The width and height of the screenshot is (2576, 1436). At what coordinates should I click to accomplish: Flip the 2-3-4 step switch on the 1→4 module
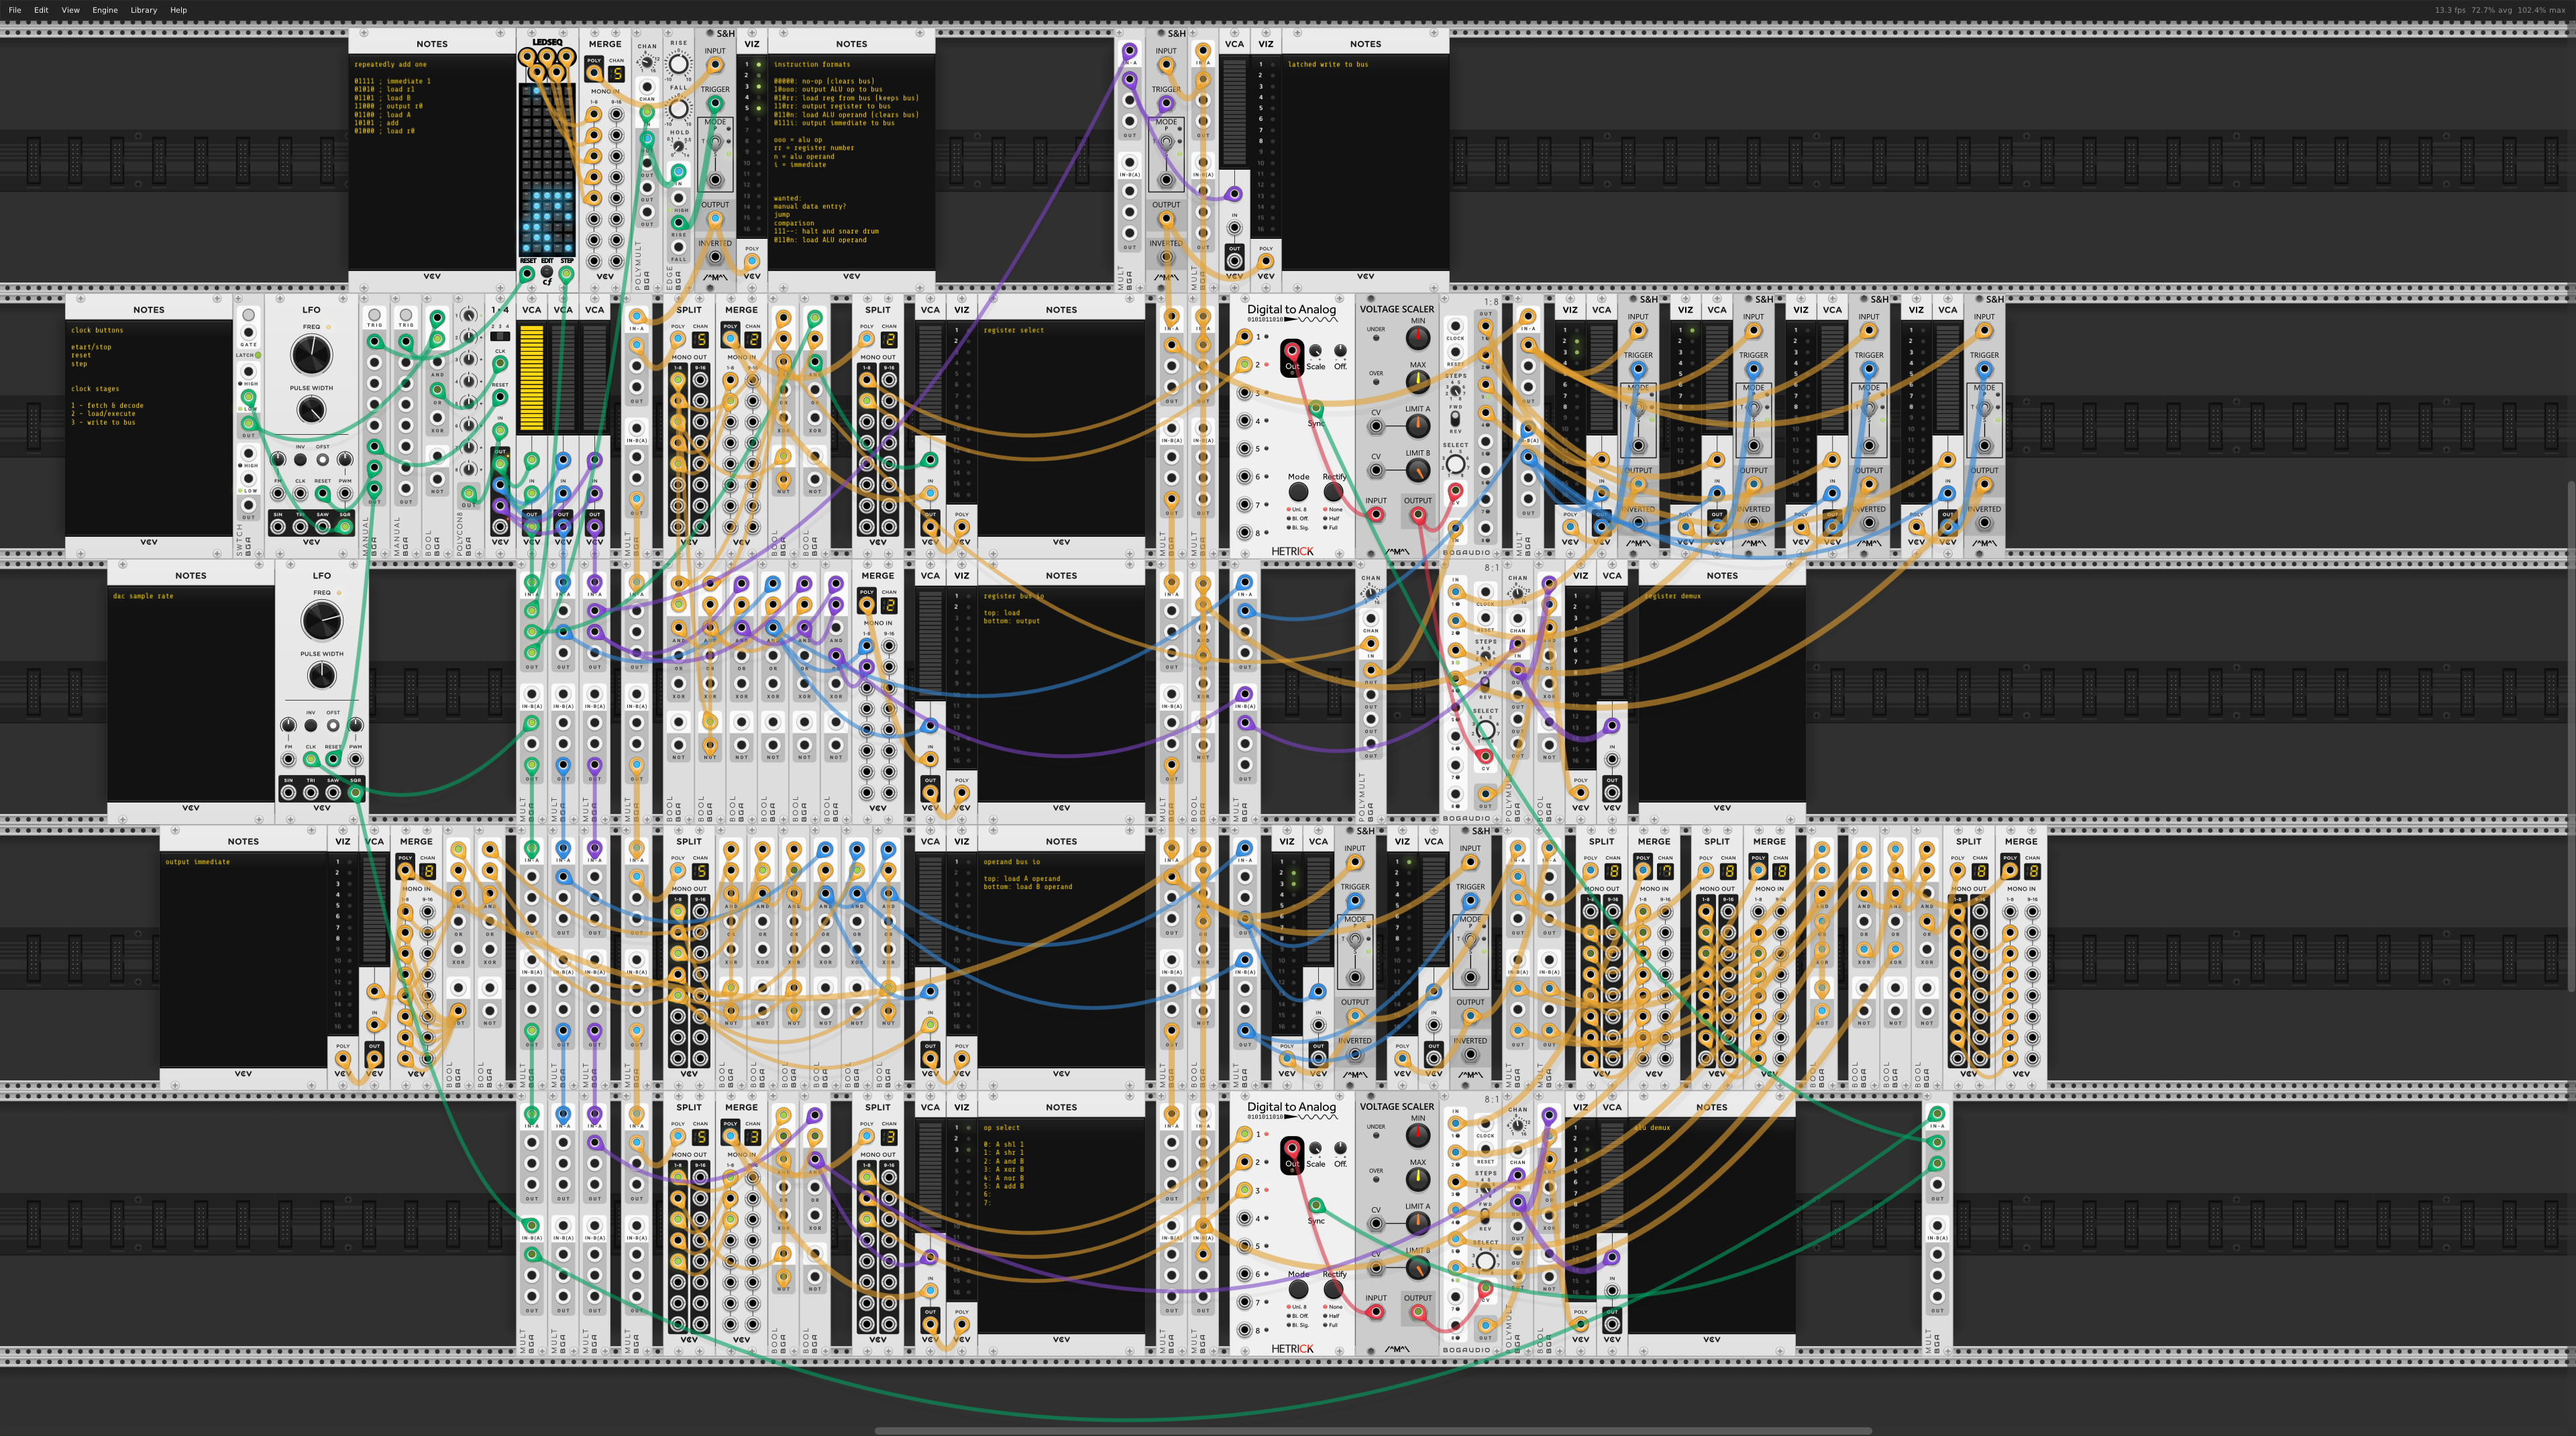click(500, 336)
